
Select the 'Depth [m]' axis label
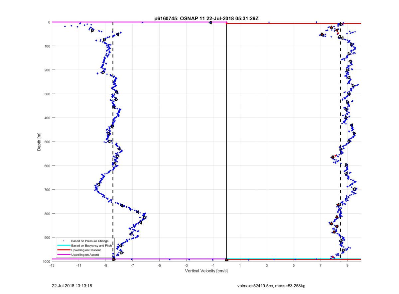click(x=39, y=142)
